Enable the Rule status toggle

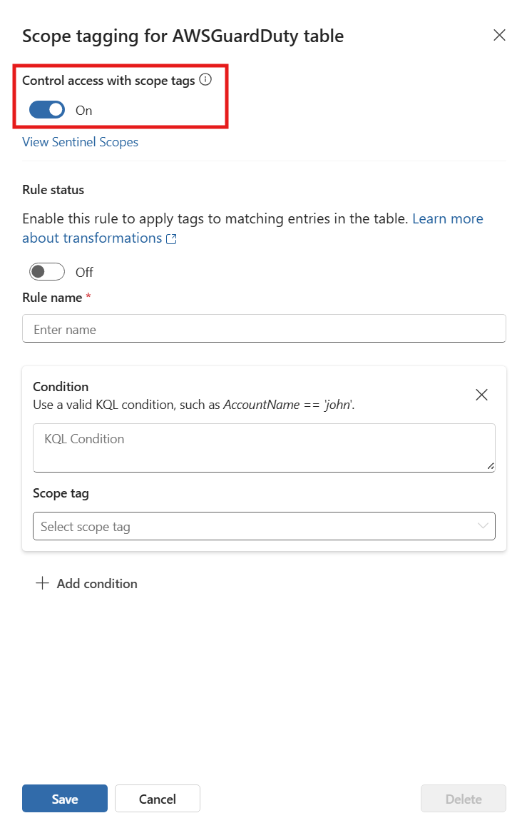(x=47, y=271)
